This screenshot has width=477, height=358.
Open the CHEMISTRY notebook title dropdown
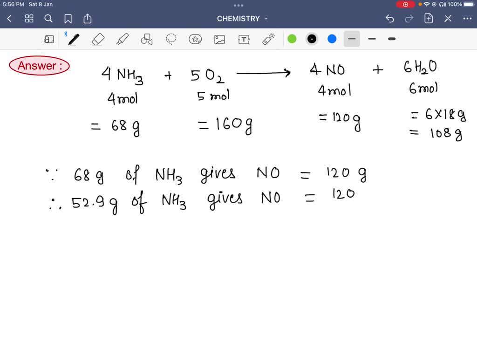click(266, 19)
